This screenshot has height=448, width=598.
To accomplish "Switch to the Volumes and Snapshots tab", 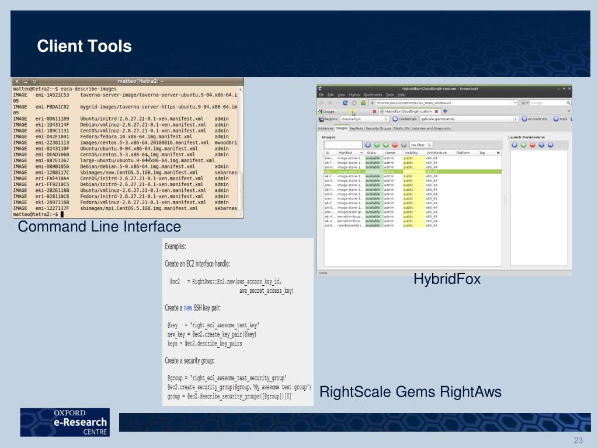I will tap(432, 128).
